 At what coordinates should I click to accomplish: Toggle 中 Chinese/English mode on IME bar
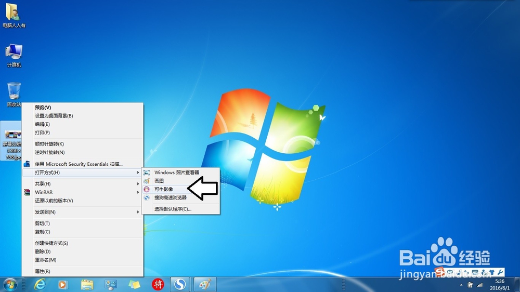click(449, 273)
